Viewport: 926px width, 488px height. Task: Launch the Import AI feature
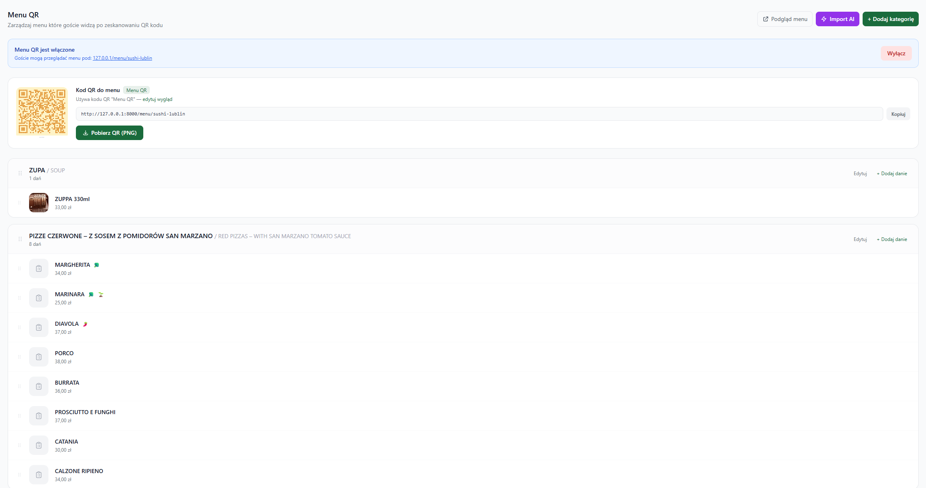(837, 19)
